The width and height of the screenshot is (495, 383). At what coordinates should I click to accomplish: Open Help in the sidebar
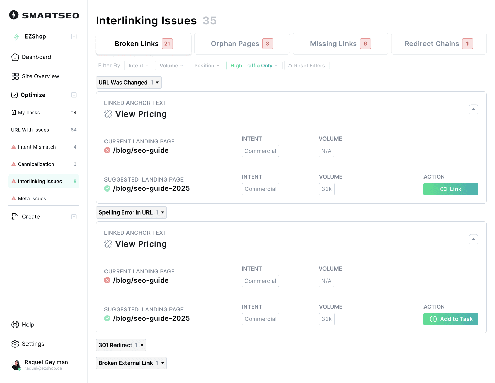[x=44, y=325]
